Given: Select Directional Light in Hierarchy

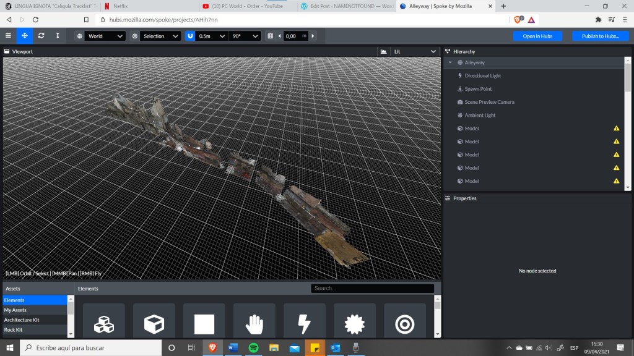Looking at the screenshot, I should coord(483,75).
